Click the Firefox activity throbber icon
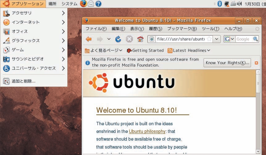This screenshot has height=155, width=266. (257, 29)
